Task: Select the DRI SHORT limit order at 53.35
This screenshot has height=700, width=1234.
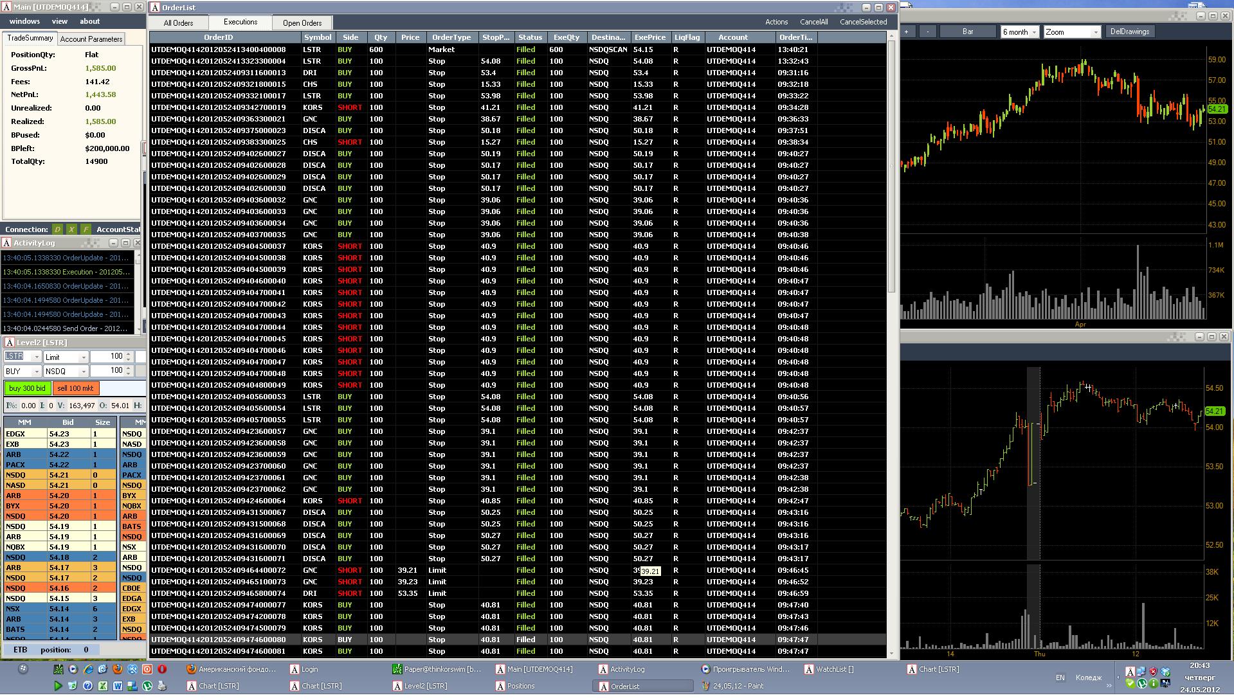Action: tap(518, 593)
